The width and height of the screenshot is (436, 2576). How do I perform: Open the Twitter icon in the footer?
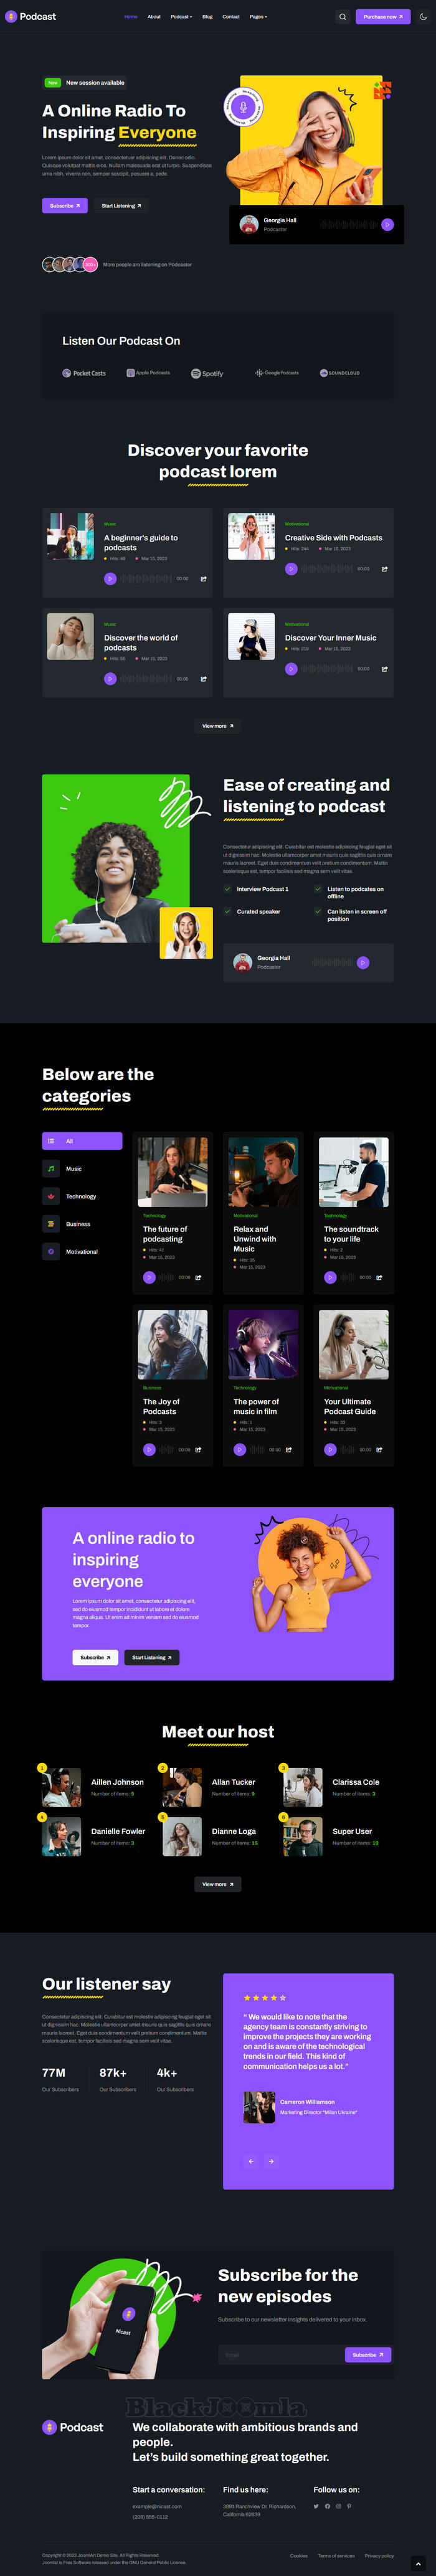[316, 2506]
